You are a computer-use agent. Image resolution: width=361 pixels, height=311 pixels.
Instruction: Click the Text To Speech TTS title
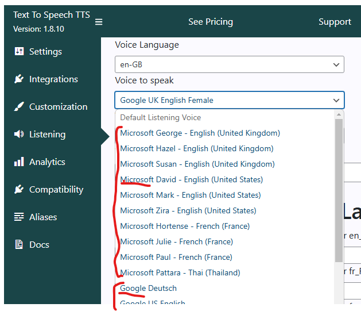[51, 15]
